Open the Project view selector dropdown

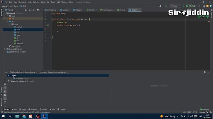(x=10, y=10)
